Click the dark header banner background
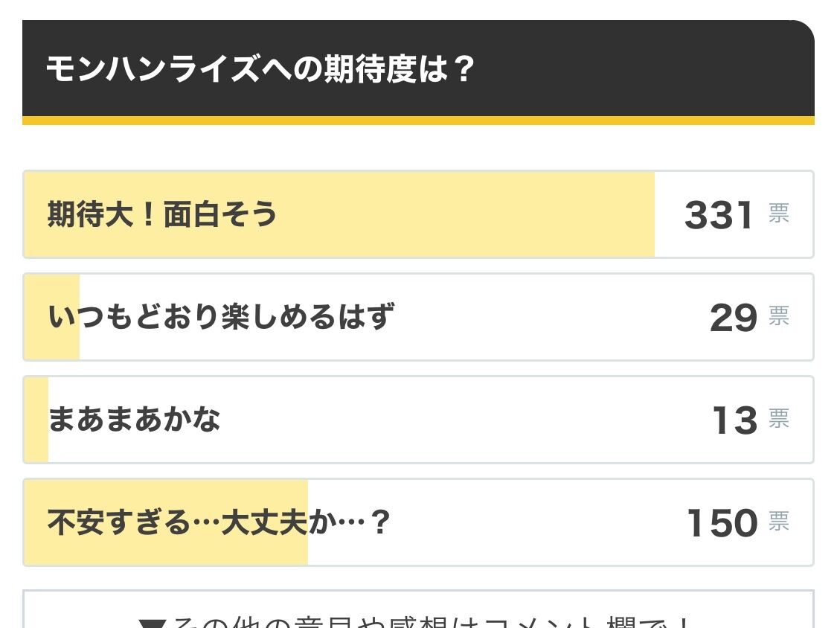 (641, 68)
